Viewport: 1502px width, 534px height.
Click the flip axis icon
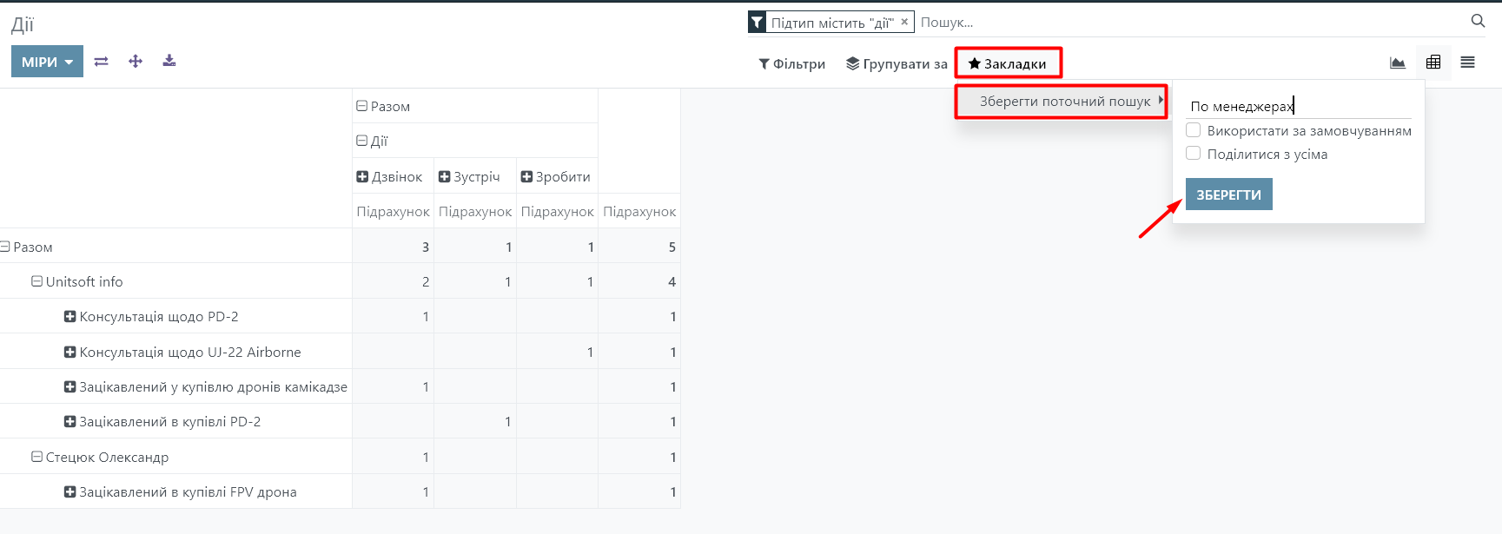coord(102,62)
